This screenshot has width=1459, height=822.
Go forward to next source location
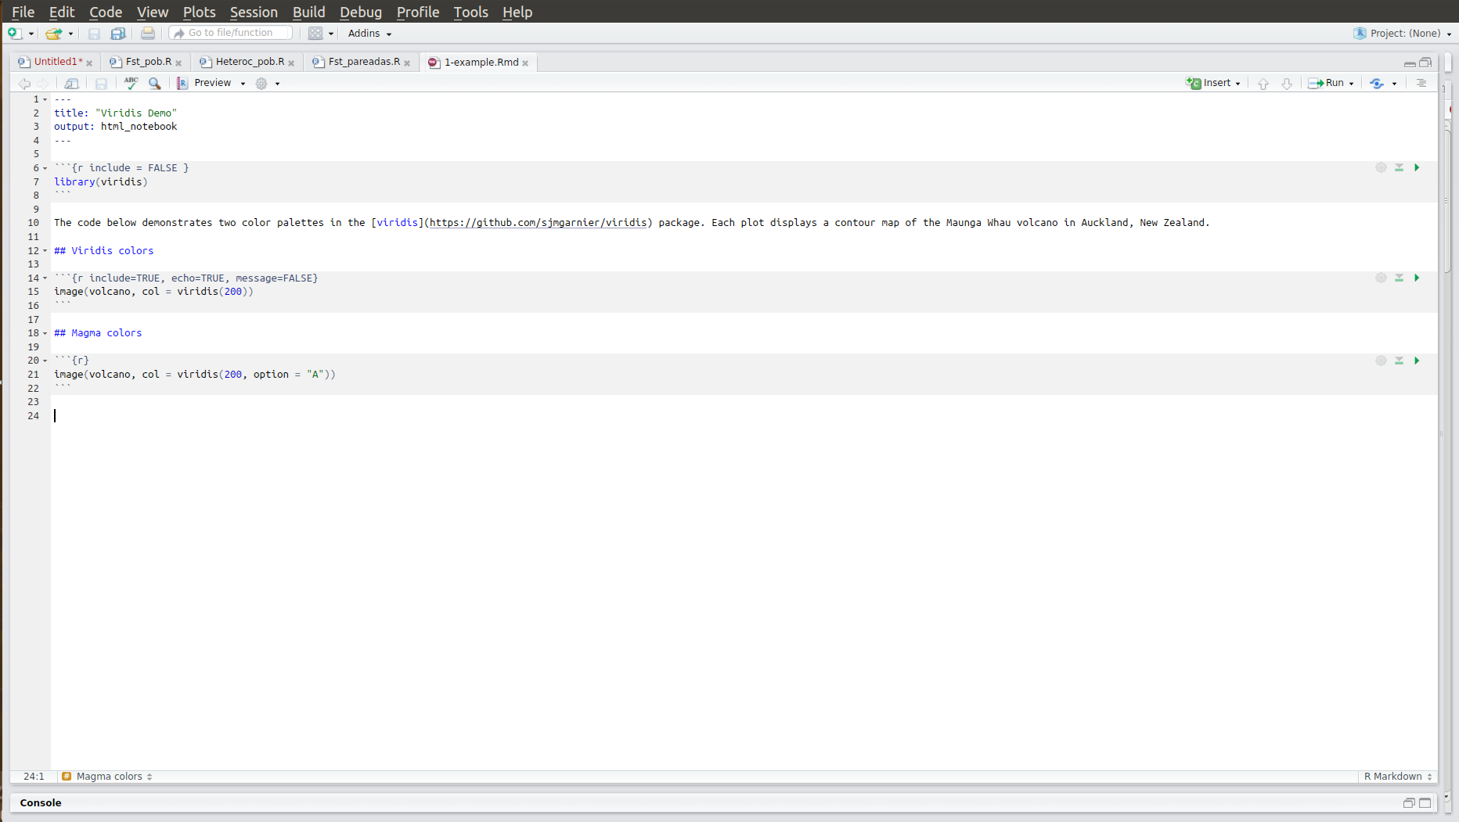[43, 83]
